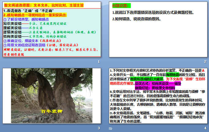Click slide number 4 label
Viewport: 209px width, 132px height.
[x=205, y=128]
